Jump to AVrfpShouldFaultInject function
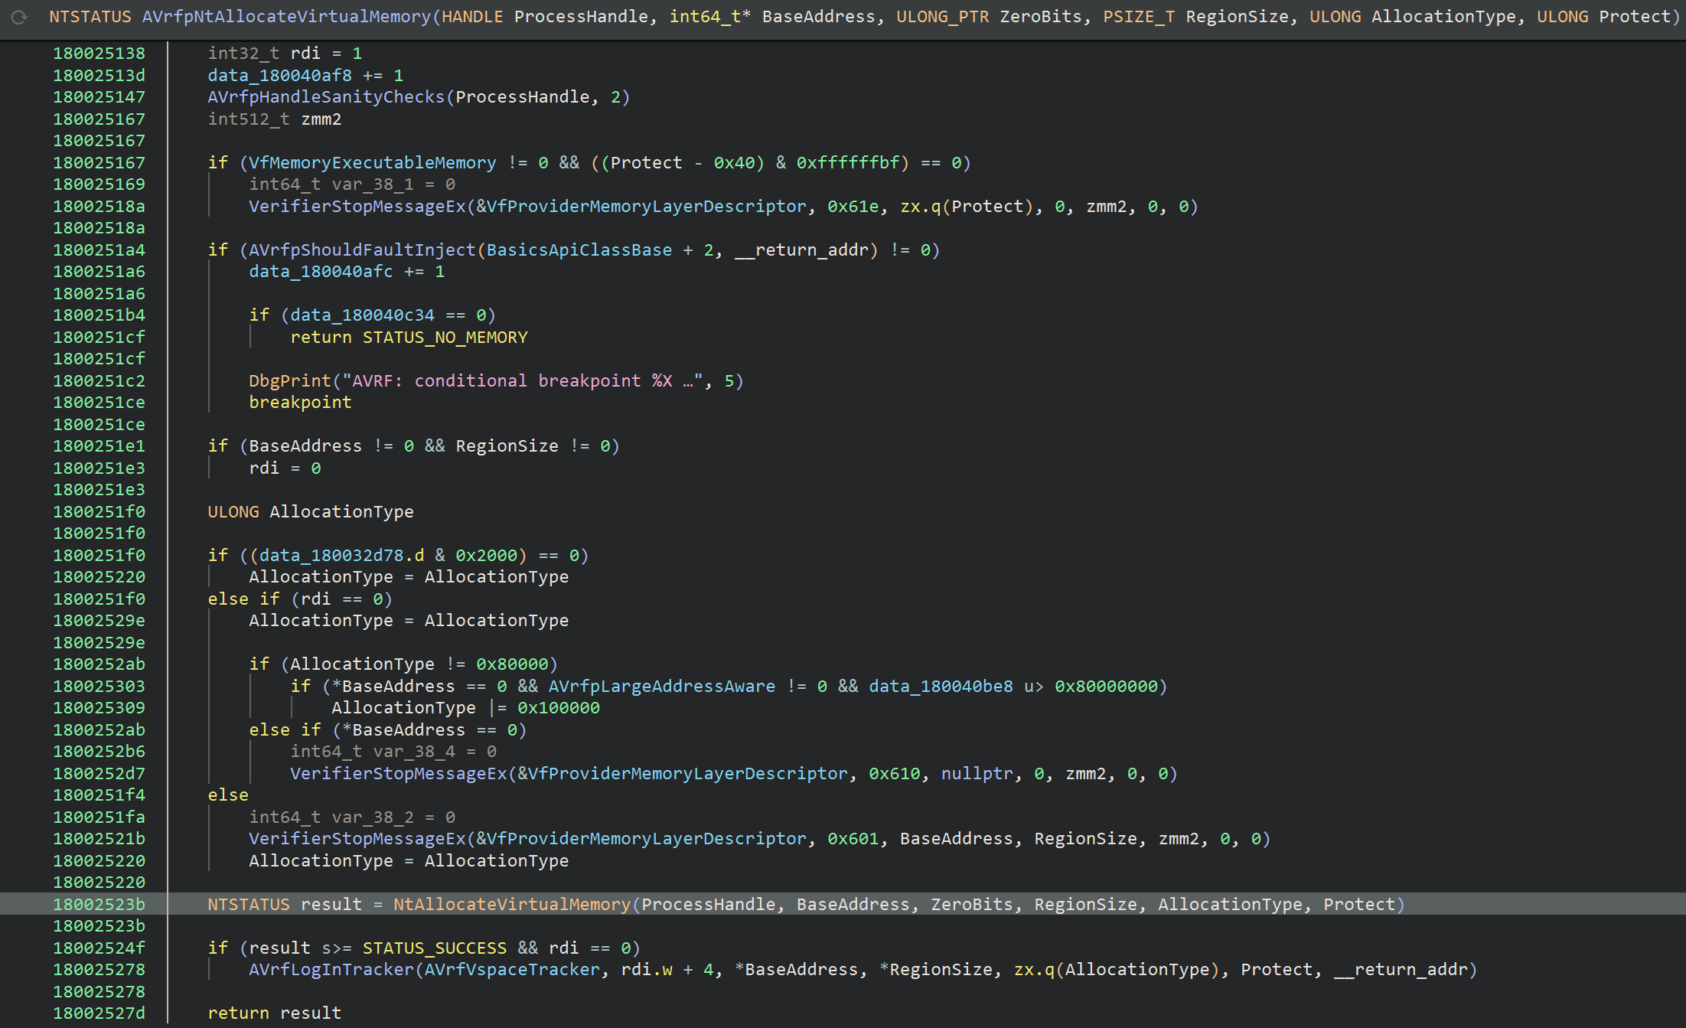Screen dimensions: 1686x1028 362,250
